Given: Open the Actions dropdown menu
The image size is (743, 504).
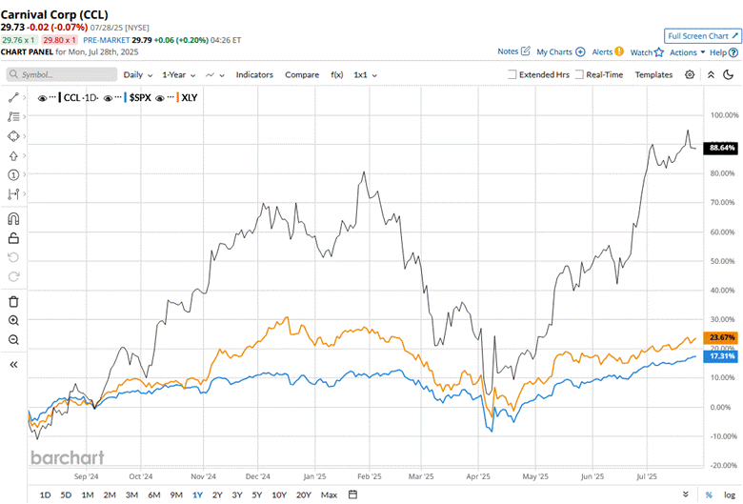Looking at the screenshot, I should coord(687,52).
